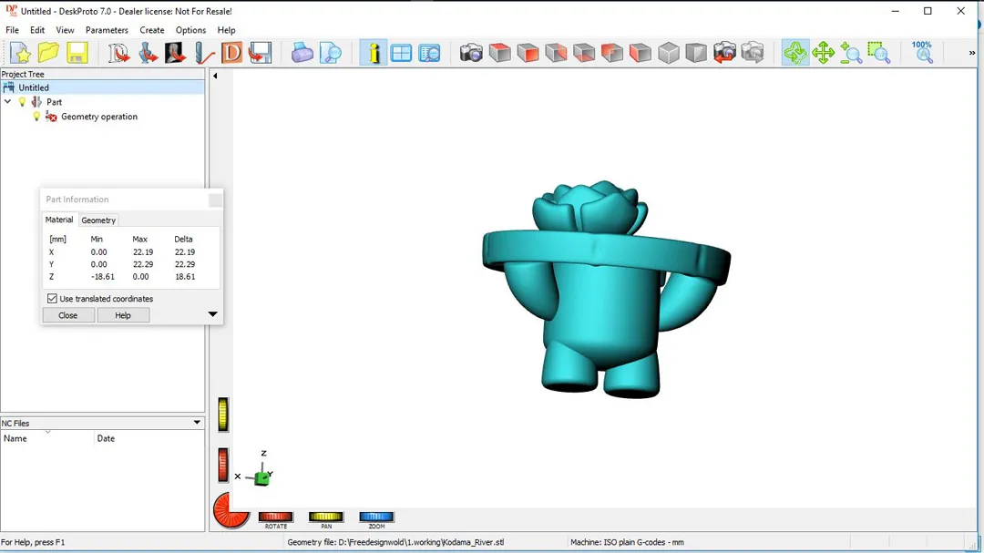
Task: Click the cutter with red toolpath line icon
Action: pyautogui.click(x=203, y=53)
